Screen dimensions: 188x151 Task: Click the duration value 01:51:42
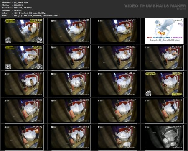18,10
